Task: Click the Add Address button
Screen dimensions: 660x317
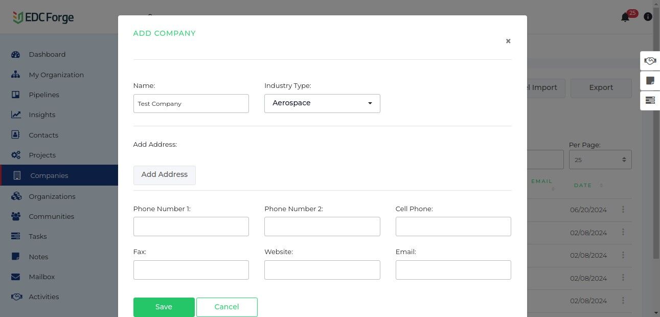Action: pyautogui.click(x=164, y=175)
